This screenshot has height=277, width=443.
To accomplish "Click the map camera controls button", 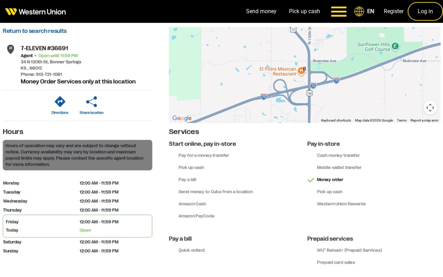I will pos(430,107).
